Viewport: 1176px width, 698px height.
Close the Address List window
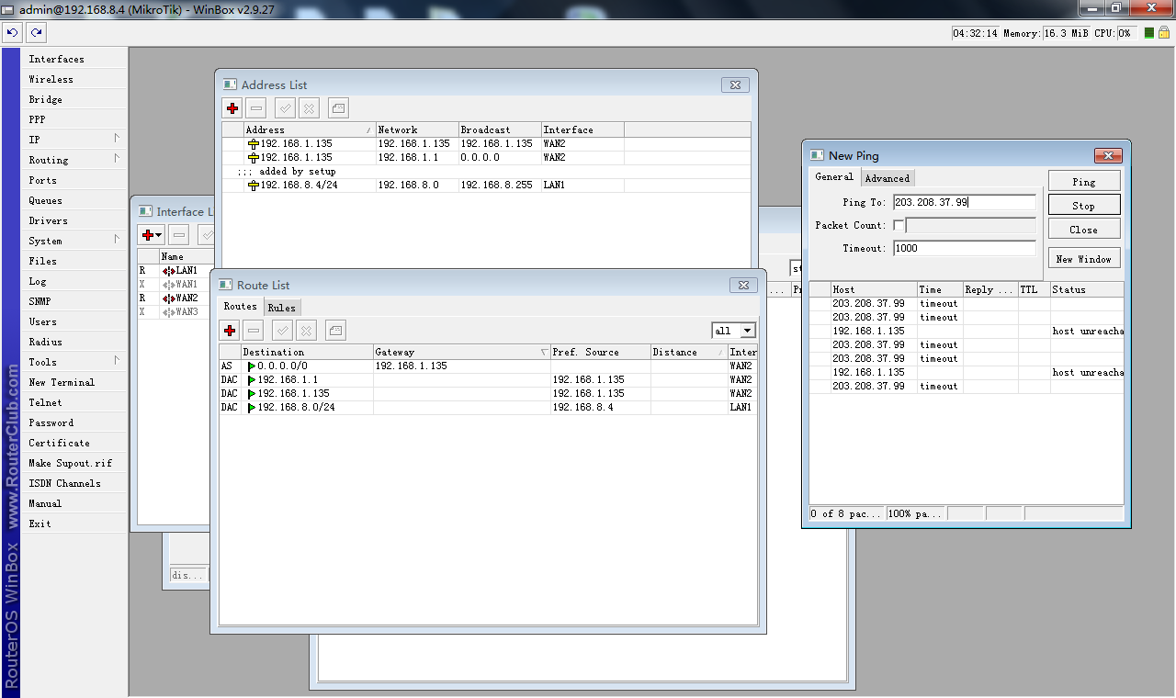point(735,84)
